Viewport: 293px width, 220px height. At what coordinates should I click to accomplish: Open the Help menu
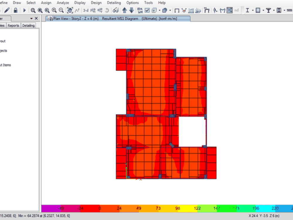click(x=162, y=3)
